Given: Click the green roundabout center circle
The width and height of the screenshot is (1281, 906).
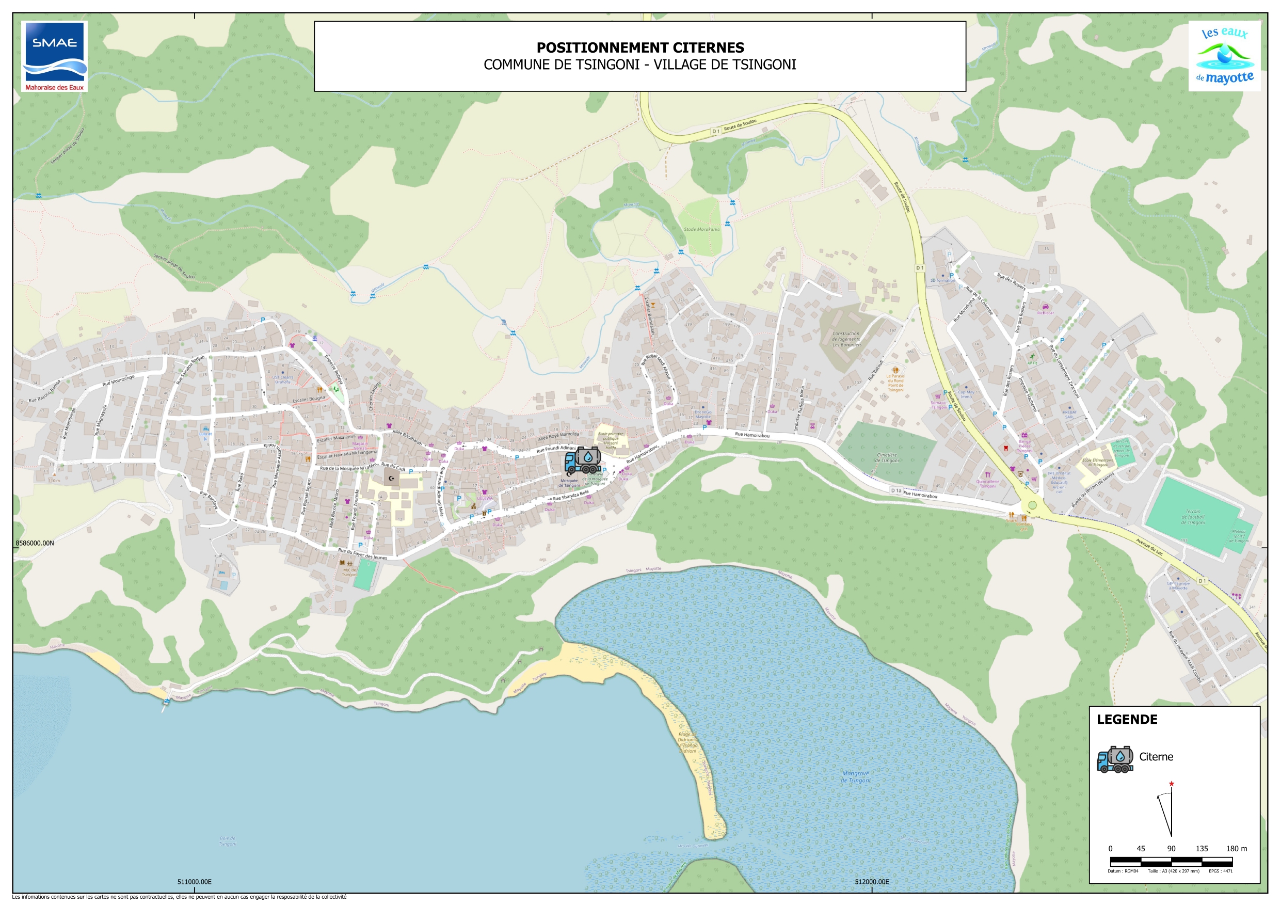Looking at the screenshot, I should (1032, 505).
